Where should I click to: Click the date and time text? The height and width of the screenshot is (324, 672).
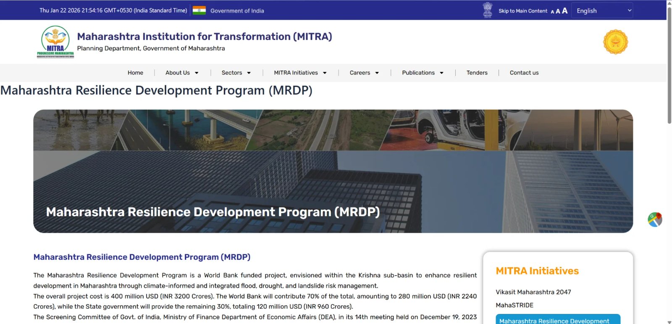[x=113, y=11]
